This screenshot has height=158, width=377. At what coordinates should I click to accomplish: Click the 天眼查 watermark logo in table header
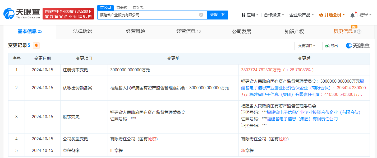pos(358,46)
